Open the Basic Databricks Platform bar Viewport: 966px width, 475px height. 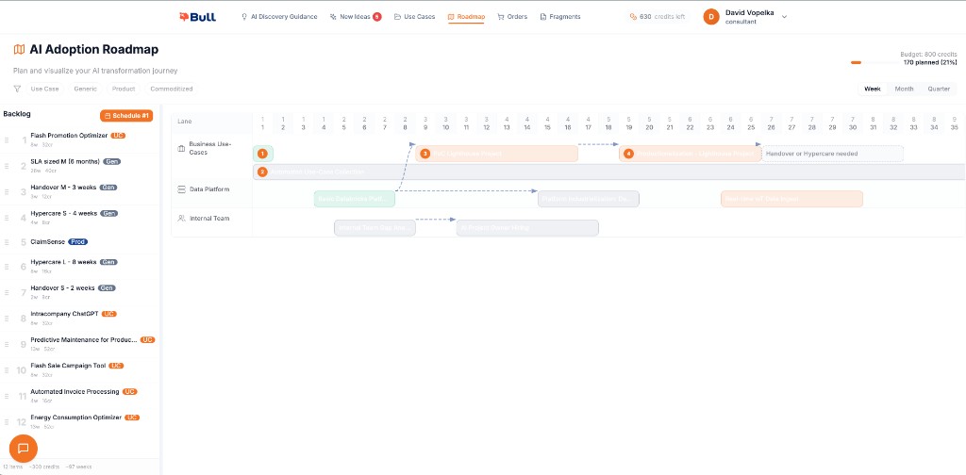(x=355, y=199)
